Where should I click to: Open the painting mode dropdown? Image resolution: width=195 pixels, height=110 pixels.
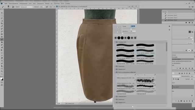pyautogui.click(x=27, y=7)
